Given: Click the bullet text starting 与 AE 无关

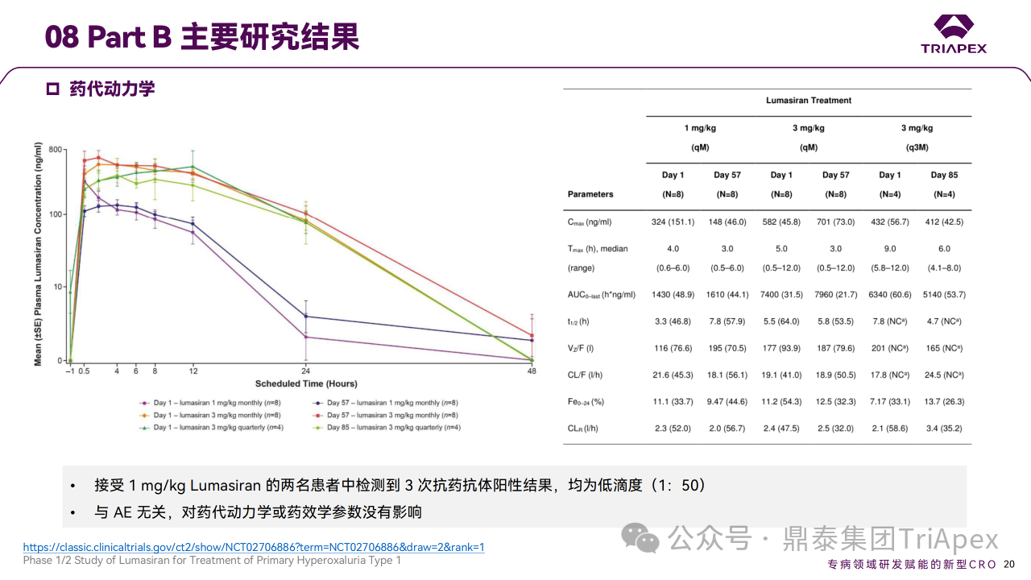Looking at the screenshot, I should [x=258, y=512].
